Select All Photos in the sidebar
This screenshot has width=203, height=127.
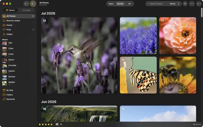point(18,16)
